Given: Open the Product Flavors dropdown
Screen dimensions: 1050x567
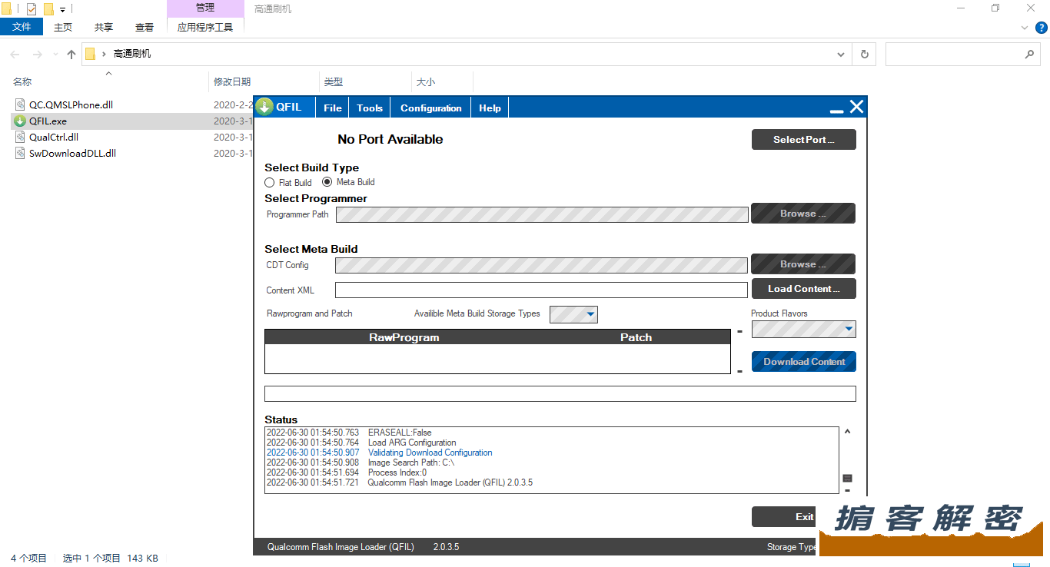Looking at the screenshot, I should (x=803, y=330).
